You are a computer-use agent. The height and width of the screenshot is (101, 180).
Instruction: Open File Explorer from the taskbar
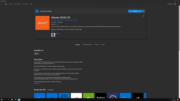[x=12, y=100]
